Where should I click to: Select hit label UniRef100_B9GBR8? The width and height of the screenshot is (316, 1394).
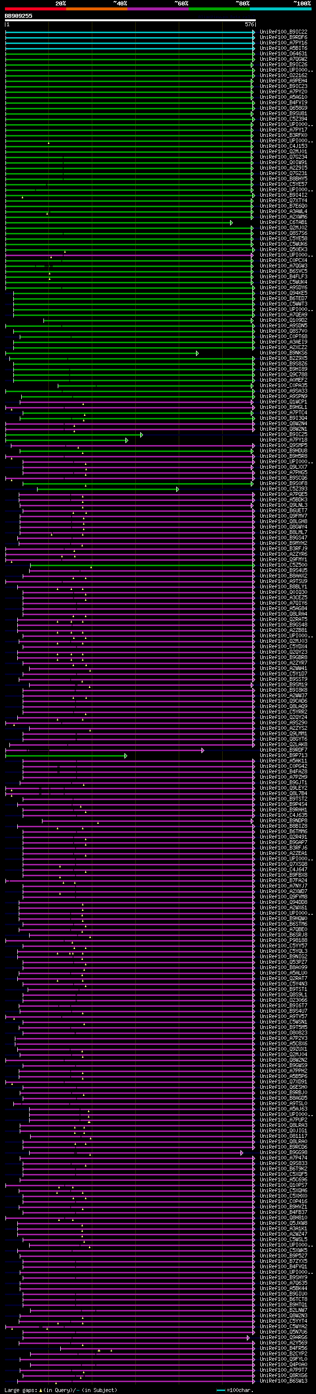[283, 658]
